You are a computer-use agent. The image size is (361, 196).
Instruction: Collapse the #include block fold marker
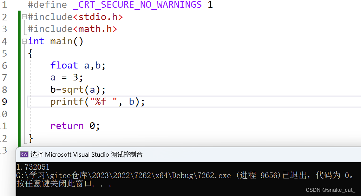24,17
